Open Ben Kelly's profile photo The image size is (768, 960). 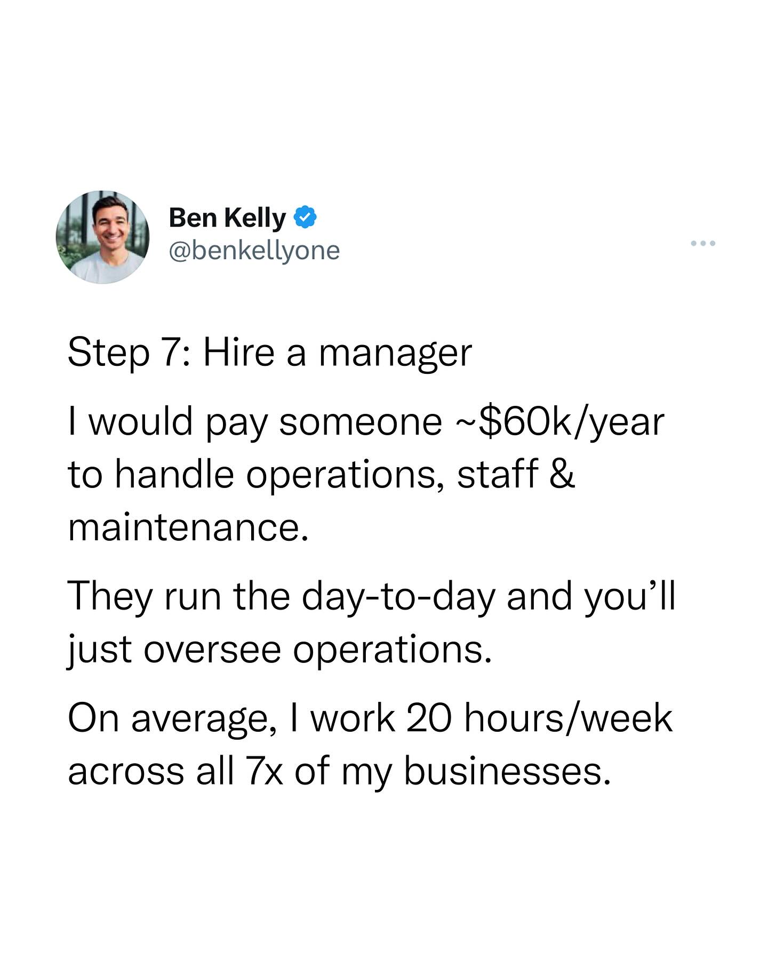(x=102, y=237)
